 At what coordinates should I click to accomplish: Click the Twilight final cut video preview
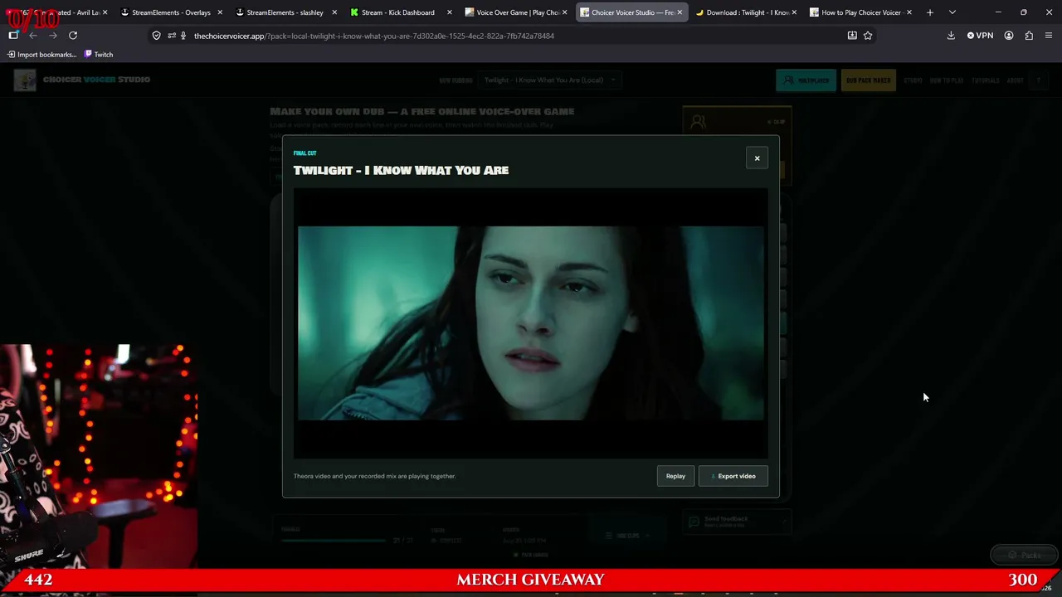(531, 323)
